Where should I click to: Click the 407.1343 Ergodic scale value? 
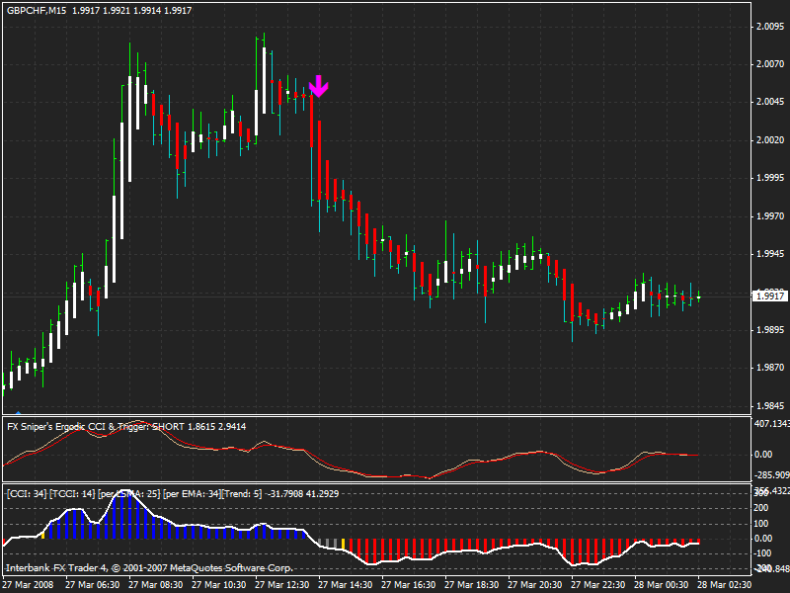[771, 424]
